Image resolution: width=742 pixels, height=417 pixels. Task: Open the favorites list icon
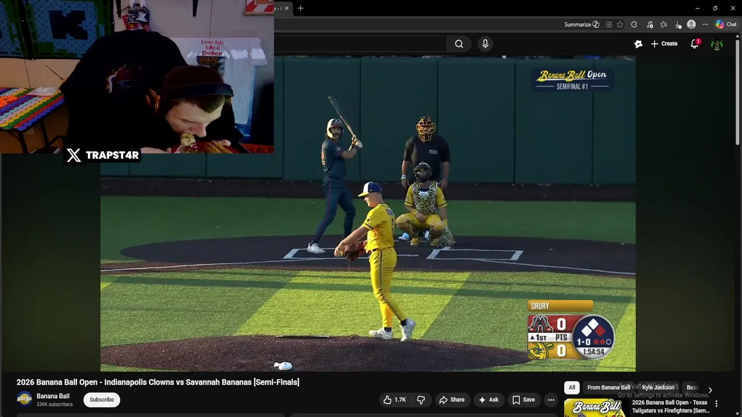[x=664, y=24]
